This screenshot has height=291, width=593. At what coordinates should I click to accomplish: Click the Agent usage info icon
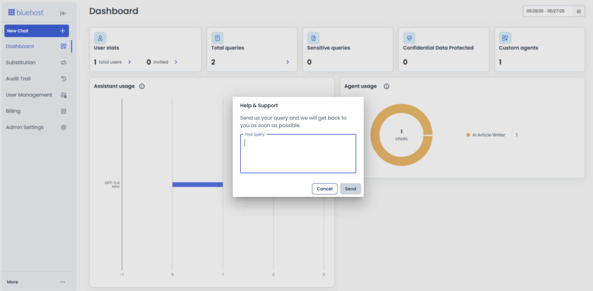tap(386, 86)
